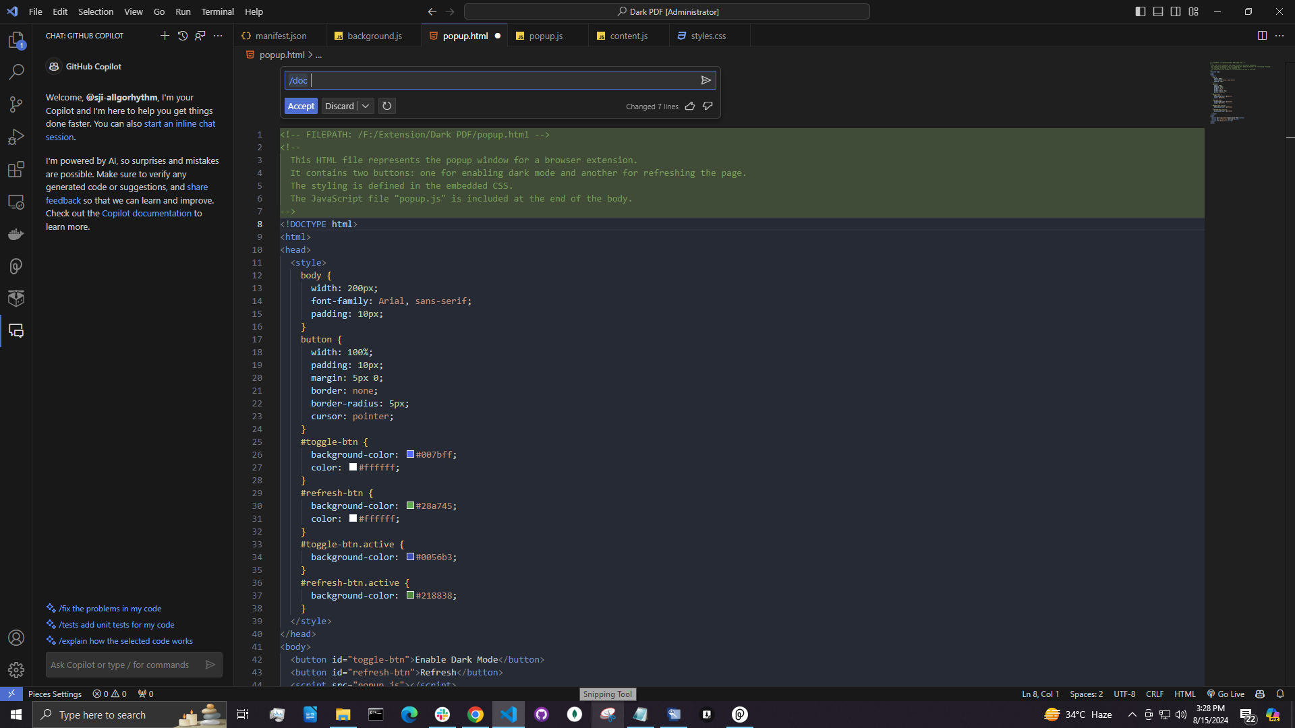Expand the Discard dropdown arrow
Viewport: 1295px width, 728px height.
(x=366, y=106)
